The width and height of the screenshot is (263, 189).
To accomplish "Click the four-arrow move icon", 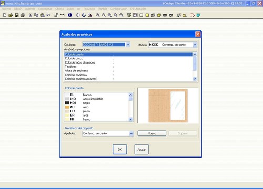I will coord(78,15).
